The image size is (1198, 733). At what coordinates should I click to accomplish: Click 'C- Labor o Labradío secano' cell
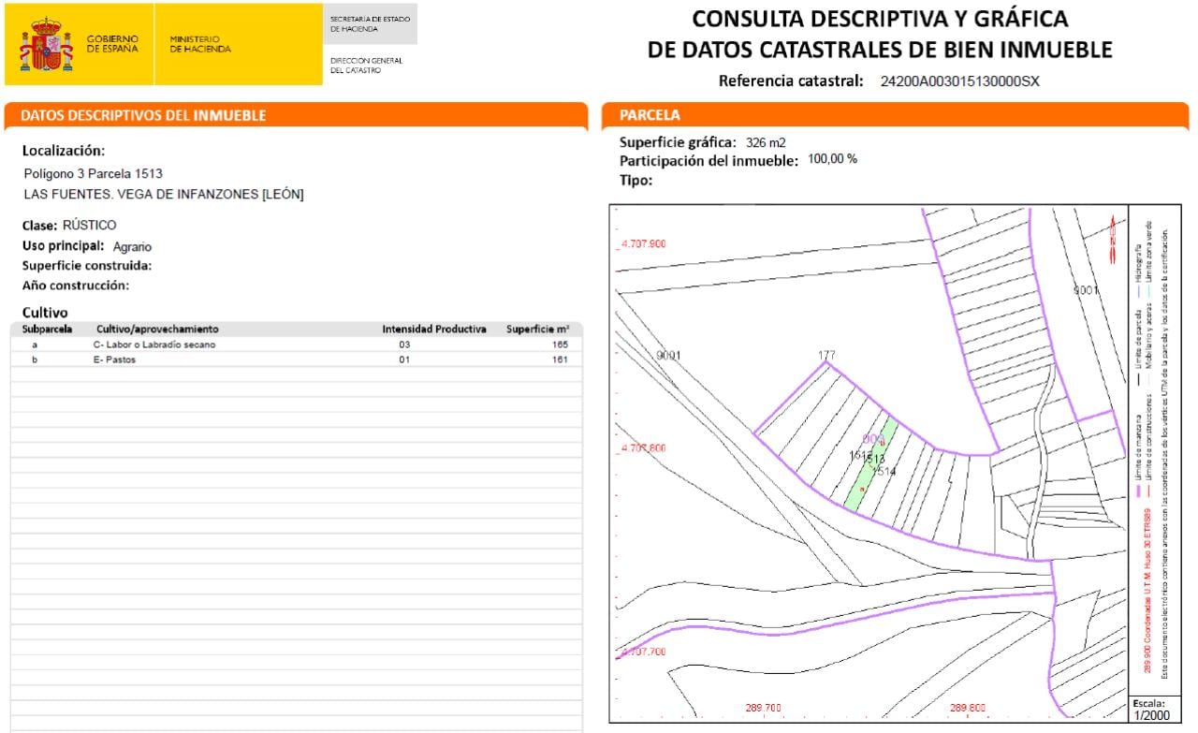pos(154,345)
